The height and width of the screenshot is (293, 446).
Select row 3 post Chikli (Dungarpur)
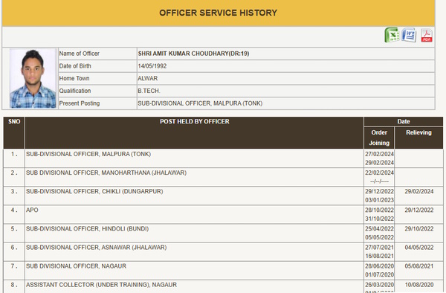[x=94, y=191]
